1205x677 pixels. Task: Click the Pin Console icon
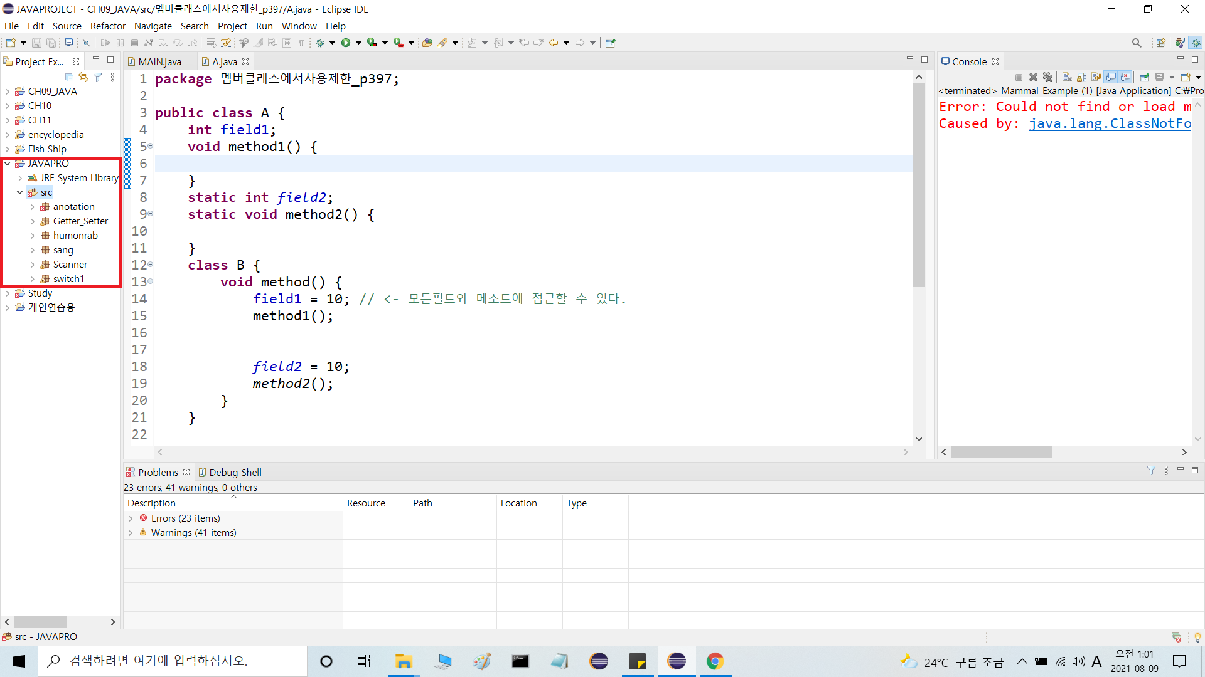tap(1144, 77)
